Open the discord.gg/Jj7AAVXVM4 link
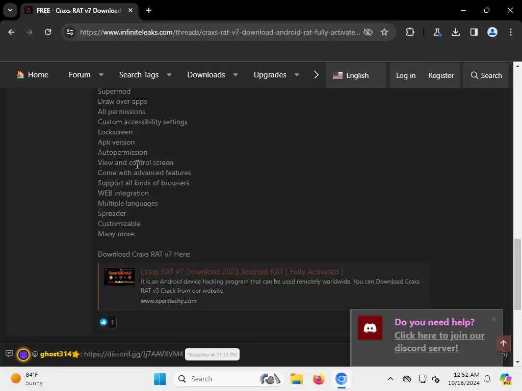This screenshot has height=391, width=522. [134, 354]
